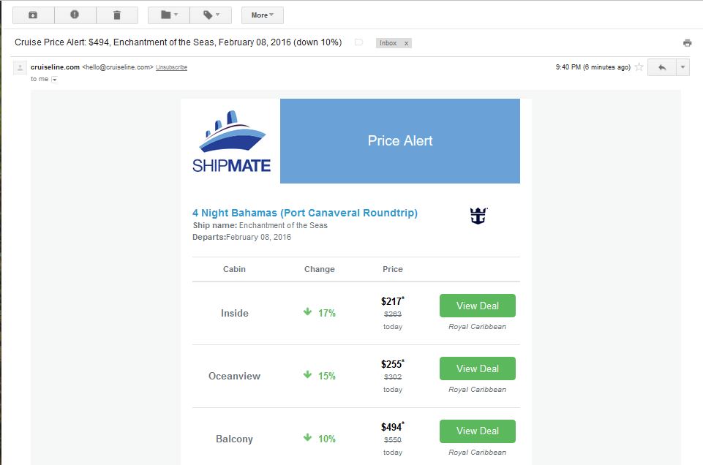Viewport: 703px width, 465px height.
Task: Open the Move to folder dropdown
Action: [169, 15]
